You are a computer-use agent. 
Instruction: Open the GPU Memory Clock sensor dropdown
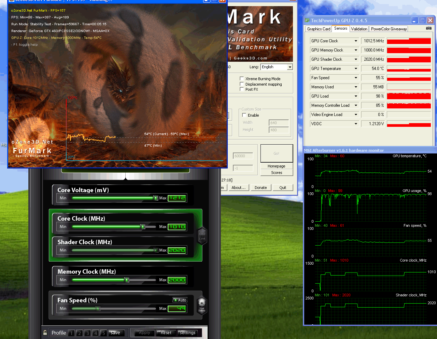tap(356, 50)
